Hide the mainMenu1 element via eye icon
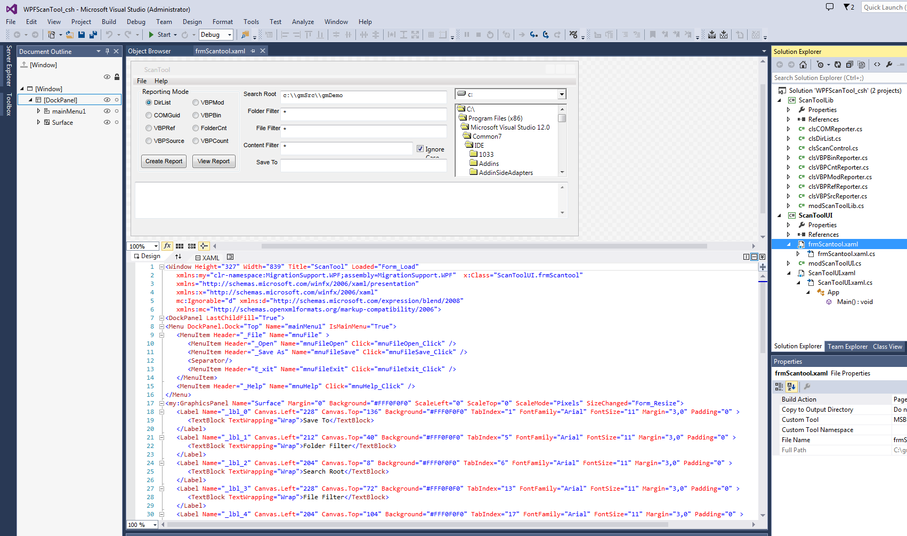 coord(107,111)
